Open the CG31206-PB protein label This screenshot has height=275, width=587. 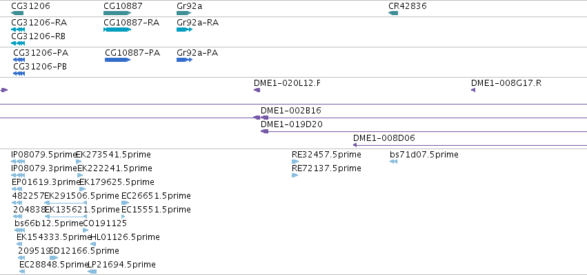coord(40,67)
